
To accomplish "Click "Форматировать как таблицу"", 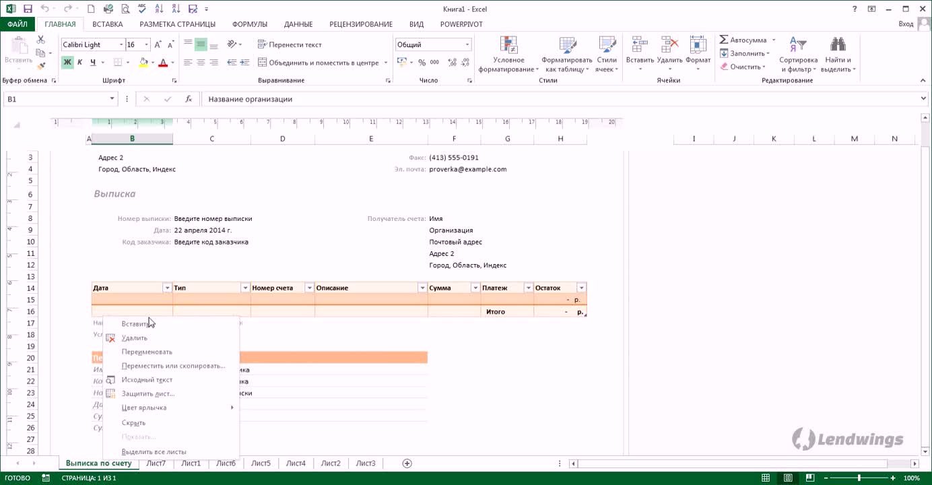I will pyautogui.click(x=566, y=55).
